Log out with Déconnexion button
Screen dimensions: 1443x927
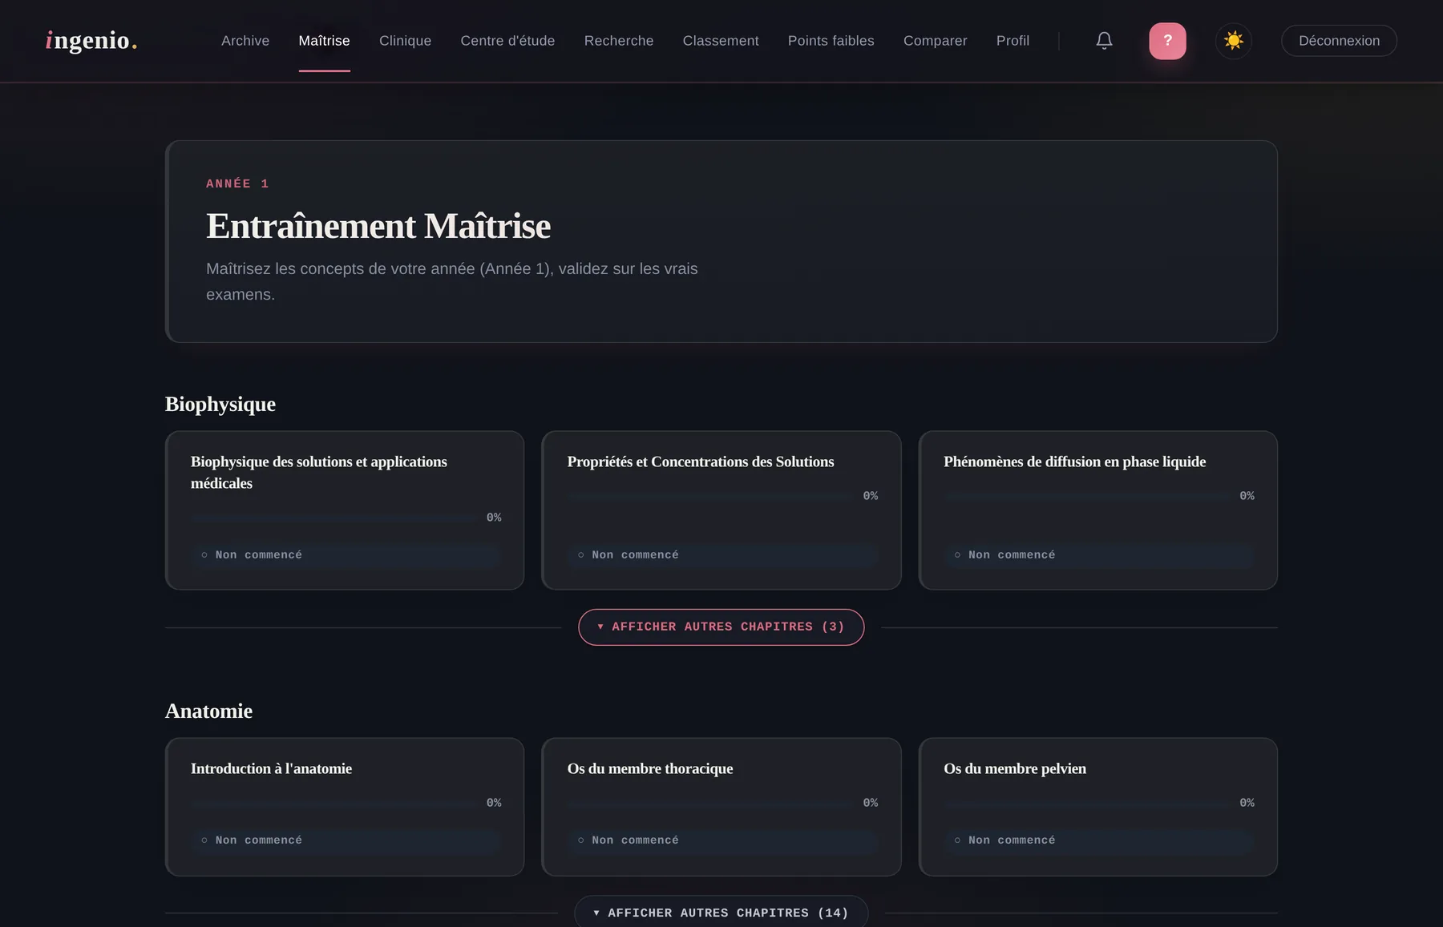(1339, 41)
